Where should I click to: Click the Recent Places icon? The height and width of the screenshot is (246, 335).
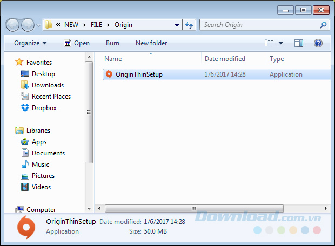[25, 97]
